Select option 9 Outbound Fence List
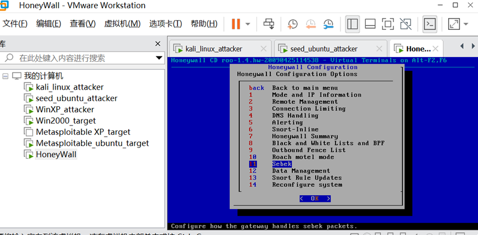Screen dimensions: 478x235 coord(297,150)
